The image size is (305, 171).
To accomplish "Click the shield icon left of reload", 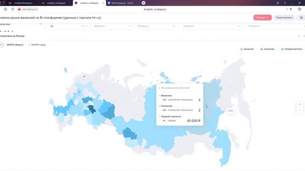I will (x=5, y=9).
